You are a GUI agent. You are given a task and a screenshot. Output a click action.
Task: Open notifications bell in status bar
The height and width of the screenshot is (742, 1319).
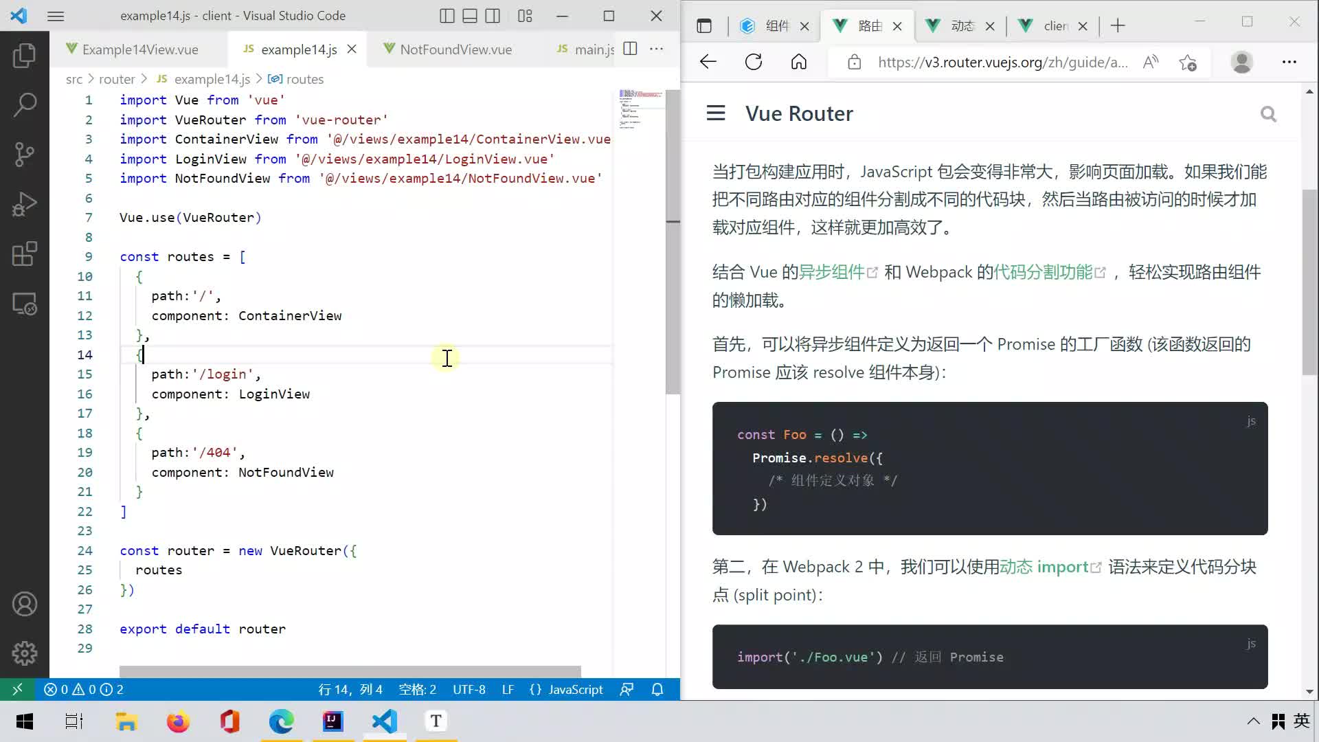pos(657,689)
